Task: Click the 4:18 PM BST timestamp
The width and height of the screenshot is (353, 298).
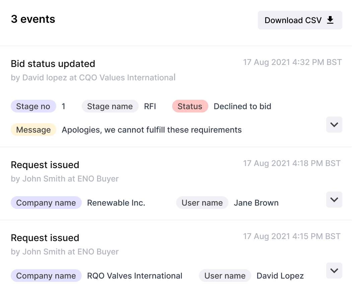Action: coord(292,163)
